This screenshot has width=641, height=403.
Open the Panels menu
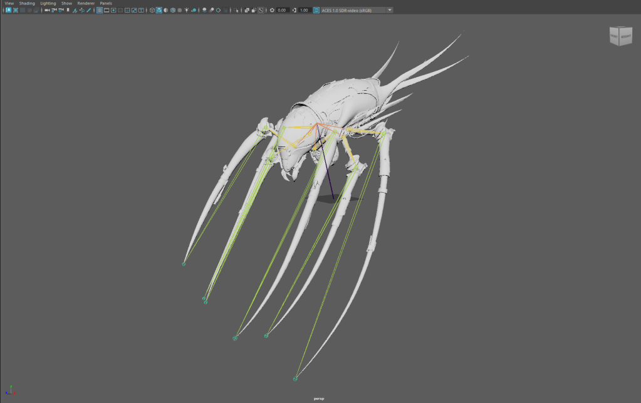(106, 3)
